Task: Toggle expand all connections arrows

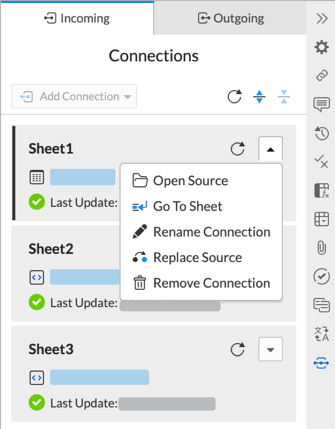Action: coord(259,96)
